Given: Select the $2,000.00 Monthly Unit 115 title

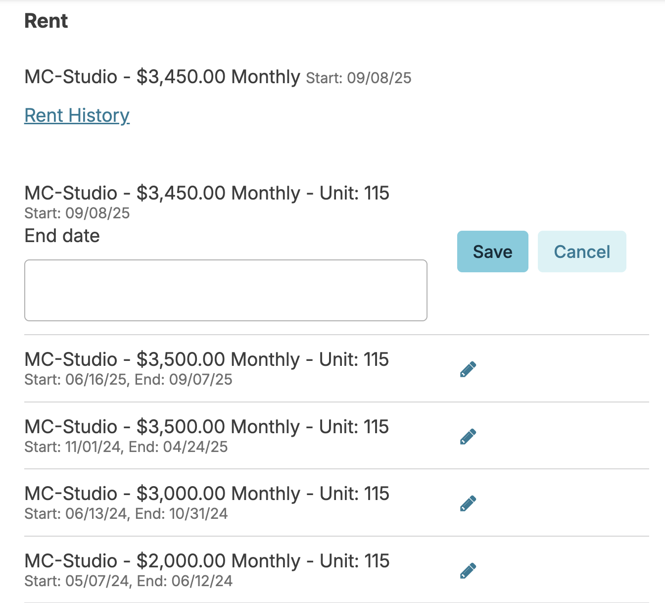Looking at the screenshot, I should tap(207, 561).
